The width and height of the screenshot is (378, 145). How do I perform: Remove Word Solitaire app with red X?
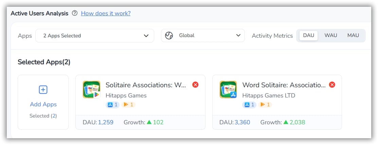tap(332, 85)
